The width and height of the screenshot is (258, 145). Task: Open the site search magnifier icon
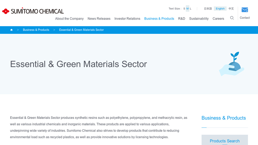pos(232,18)
